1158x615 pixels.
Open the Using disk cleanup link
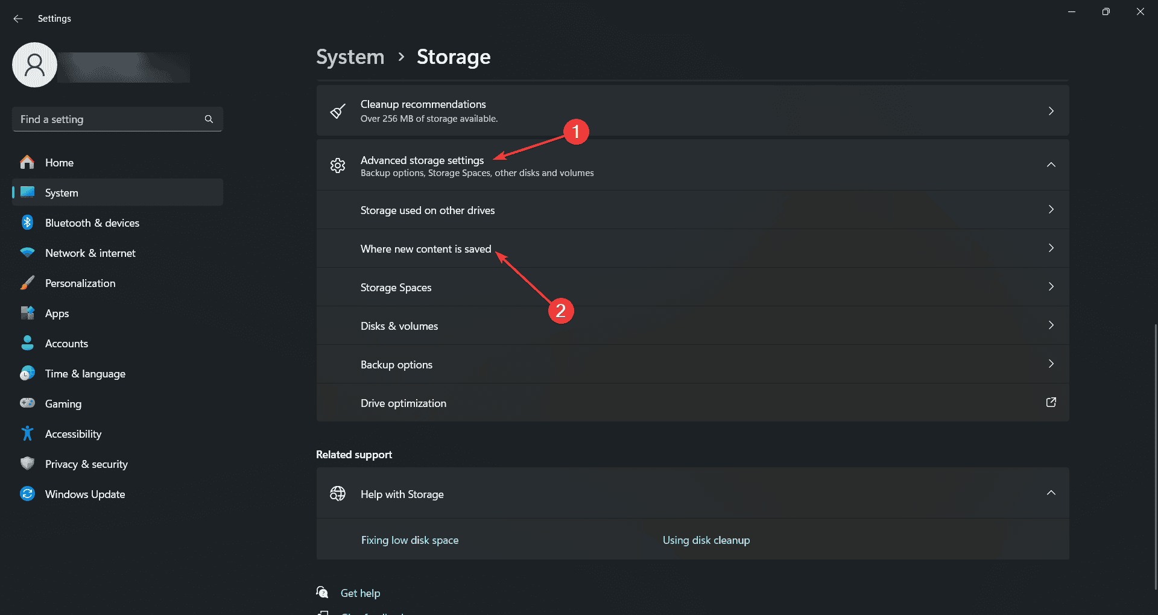point(706,540)
